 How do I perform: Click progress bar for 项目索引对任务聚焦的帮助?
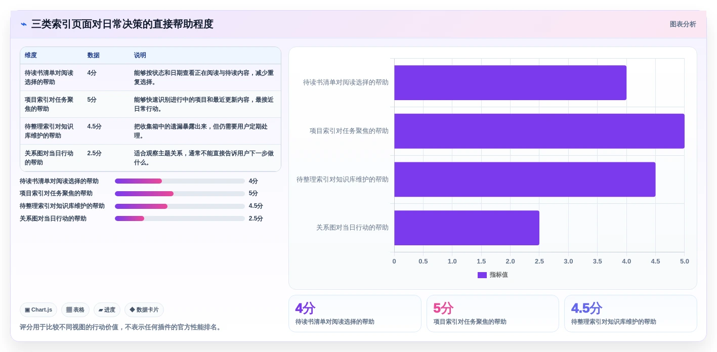coord(180,194)
